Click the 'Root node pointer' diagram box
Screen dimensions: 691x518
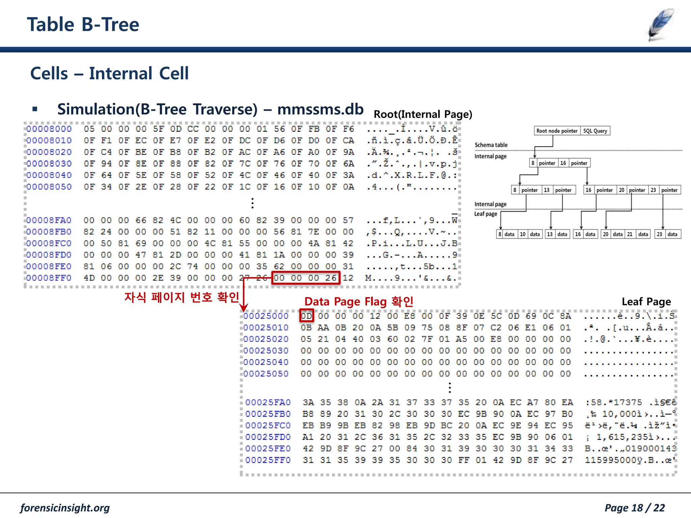tap(557, 131)
